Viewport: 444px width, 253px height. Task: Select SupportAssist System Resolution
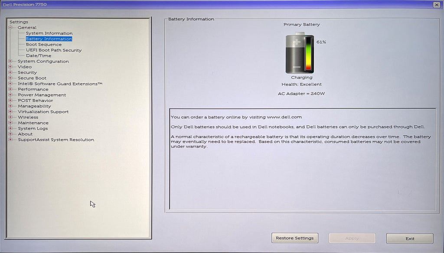pos(56,140)
